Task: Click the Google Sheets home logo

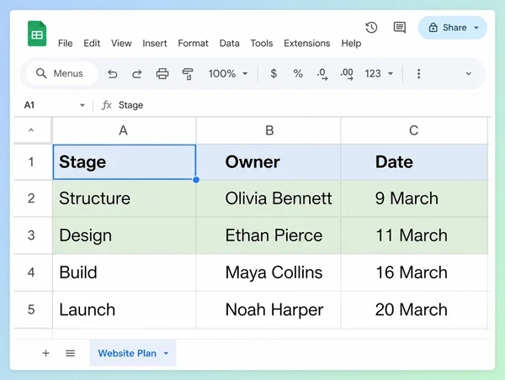Action: [x=37, y=34]
